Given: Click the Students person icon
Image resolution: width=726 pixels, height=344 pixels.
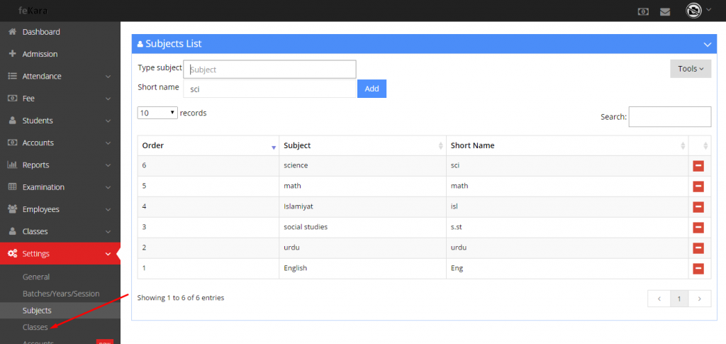Looking at the screenshot, I should tap(13, 121).
